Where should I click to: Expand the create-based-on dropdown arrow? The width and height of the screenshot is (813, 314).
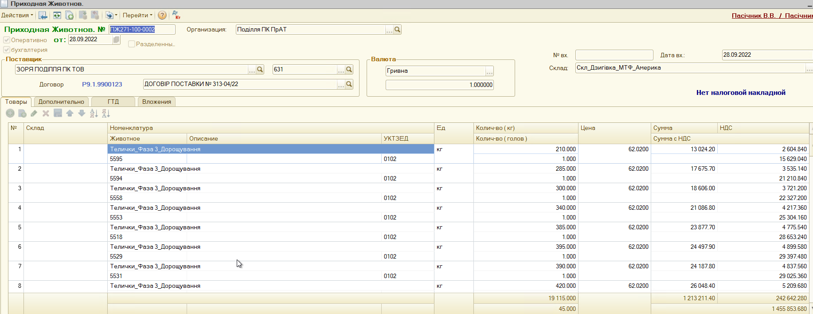click(x=116, y=16)
